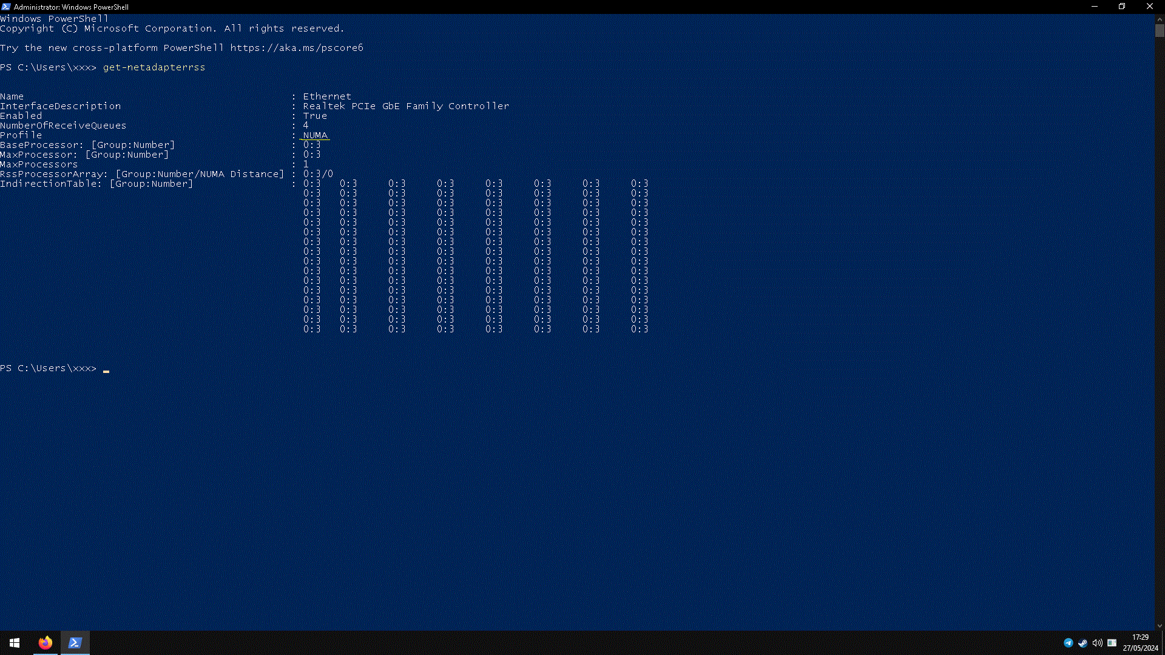This screenshot has height=655, width=1165.
Task: Click the typed command 'get-netadapterrss'
Action: coord(154,67)
